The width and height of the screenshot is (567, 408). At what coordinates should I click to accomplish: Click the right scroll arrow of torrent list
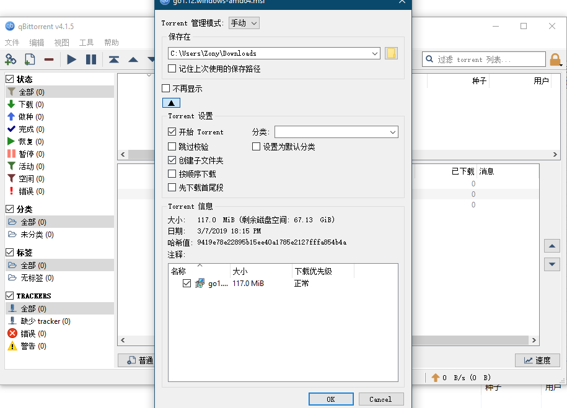click(x=555, y=154)
